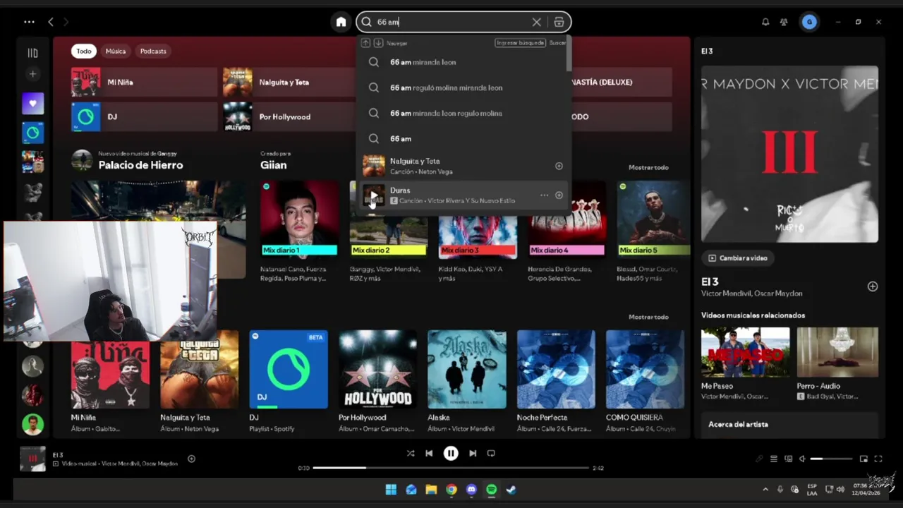
Task: Open Google Chrome from the taskbar
Action: pyautogui.click(x=451, y=490)
